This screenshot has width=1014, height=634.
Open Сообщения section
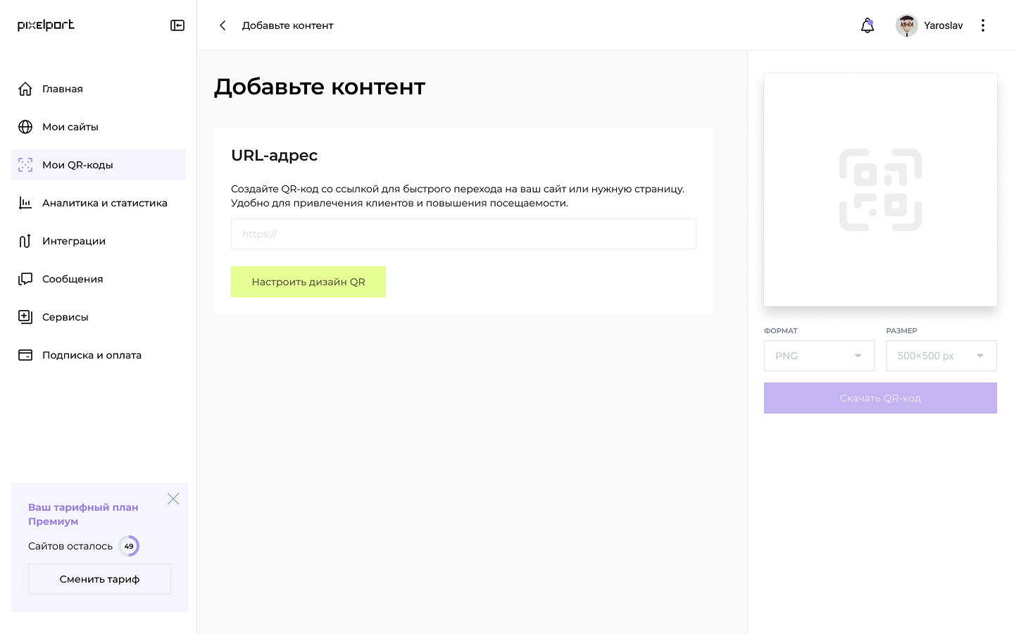[73, 279]
